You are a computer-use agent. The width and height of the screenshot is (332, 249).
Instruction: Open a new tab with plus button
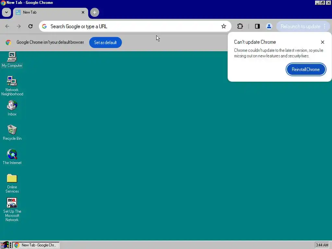(x=95, y=12)
